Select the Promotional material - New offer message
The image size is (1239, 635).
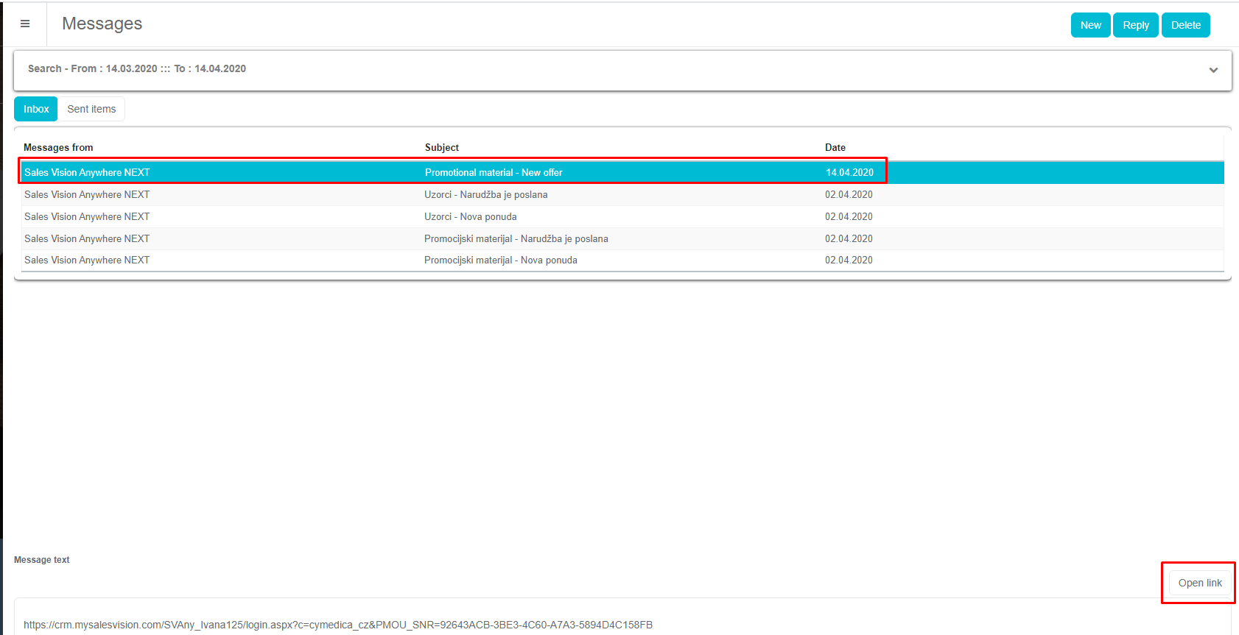tap(494, 172)
